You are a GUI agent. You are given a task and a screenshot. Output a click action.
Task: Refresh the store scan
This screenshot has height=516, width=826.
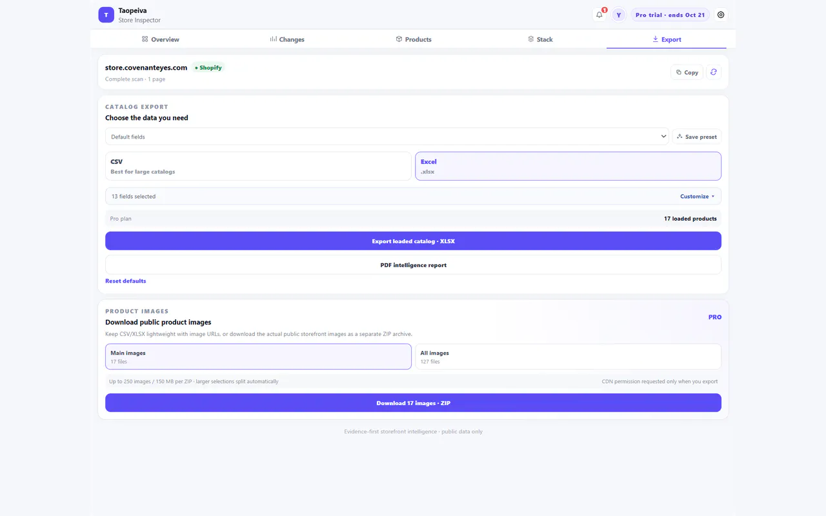point(714,72)
